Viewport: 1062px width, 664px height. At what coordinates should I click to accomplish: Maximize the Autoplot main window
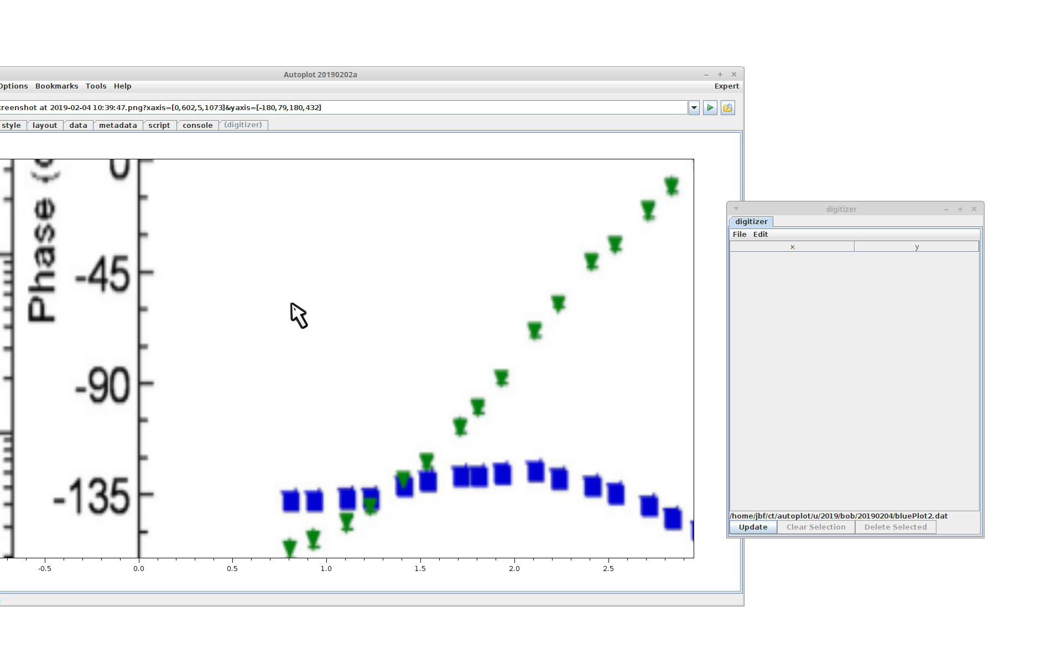tap(720, 75)
